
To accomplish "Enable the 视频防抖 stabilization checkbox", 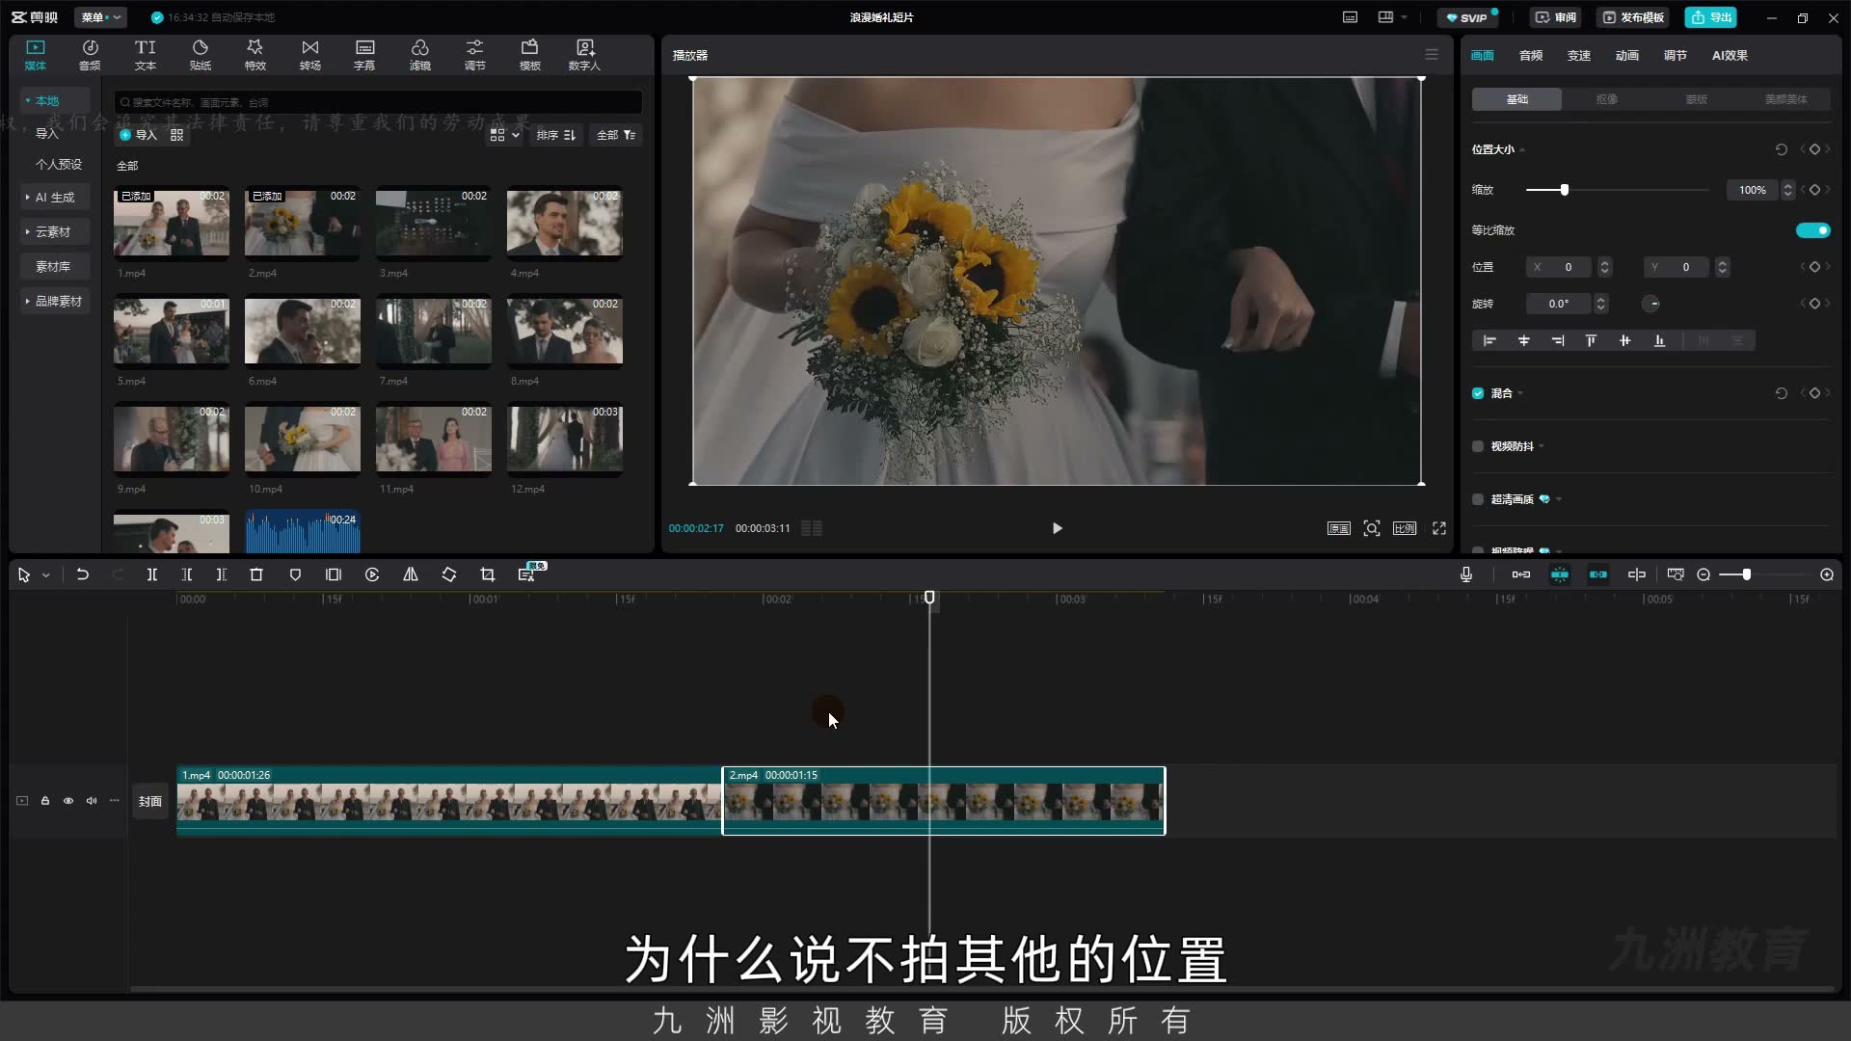I will pos(1478,446).
